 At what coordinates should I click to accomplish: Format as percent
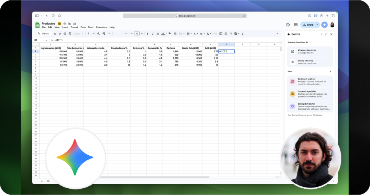(93, 34)
